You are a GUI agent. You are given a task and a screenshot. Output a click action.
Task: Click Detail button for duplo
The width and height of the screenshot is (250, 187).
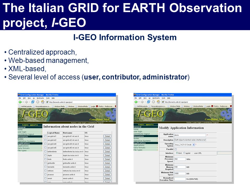coord(107,155)
